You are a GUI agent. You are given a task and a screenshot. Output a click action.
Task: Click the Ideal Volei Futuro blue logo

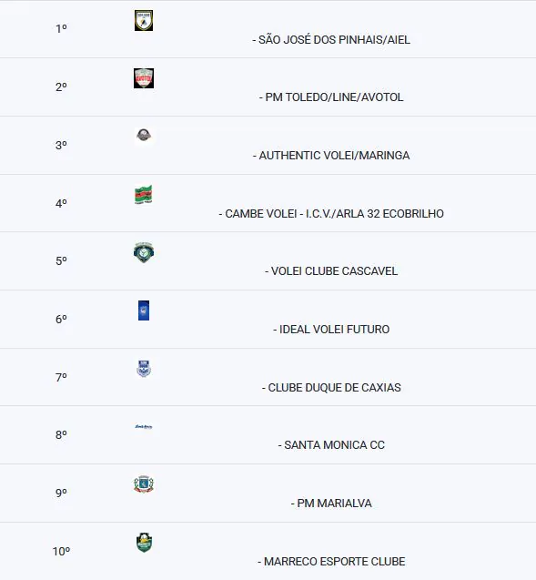click(x=144, y=310)
